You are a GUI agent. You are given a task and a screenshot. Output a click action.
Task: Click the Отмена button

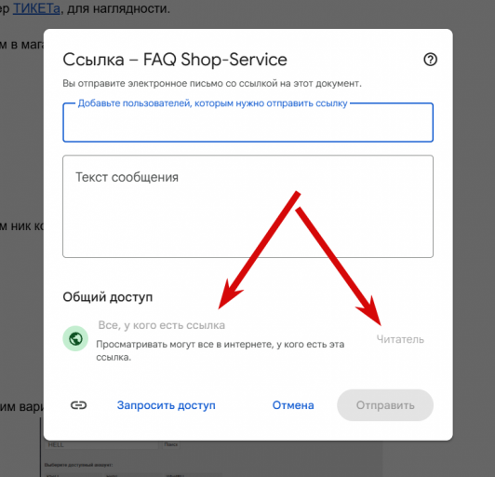293,405
